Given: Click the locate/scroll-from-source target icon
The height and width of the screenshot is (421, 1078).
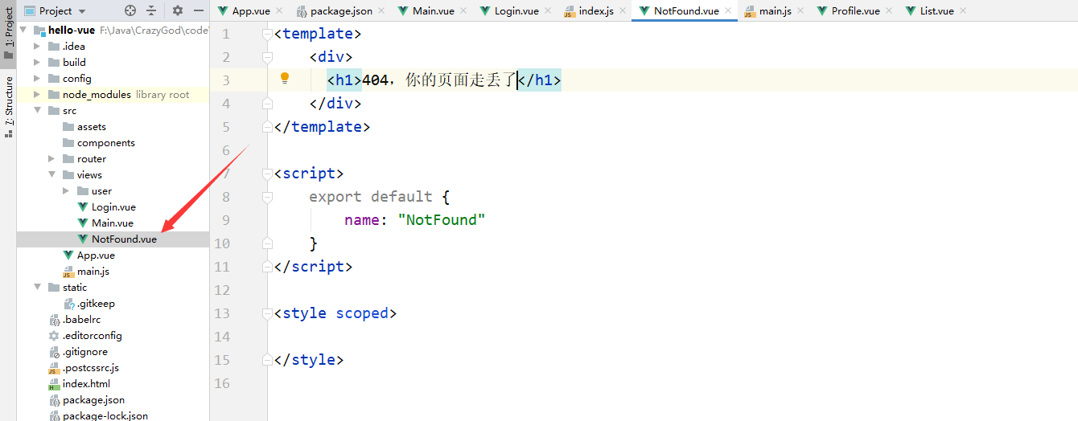Looking at the screenshot, I should (x=130, y=10).
